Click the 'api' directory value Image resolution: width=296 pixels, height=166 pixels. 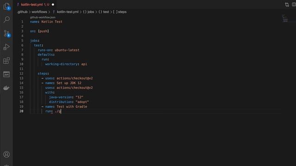point(84,64)
